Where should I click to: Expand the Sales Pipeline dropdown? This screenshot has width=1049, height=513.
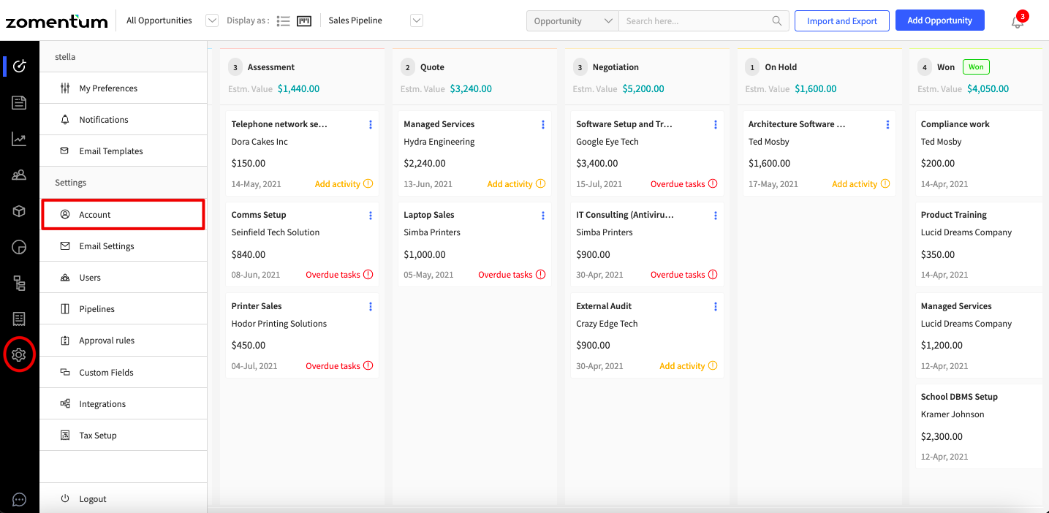[417, 20]
